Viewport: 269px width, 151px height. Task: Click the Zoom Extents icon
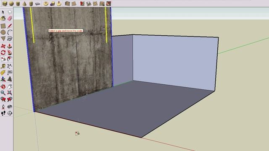[10, 93]
